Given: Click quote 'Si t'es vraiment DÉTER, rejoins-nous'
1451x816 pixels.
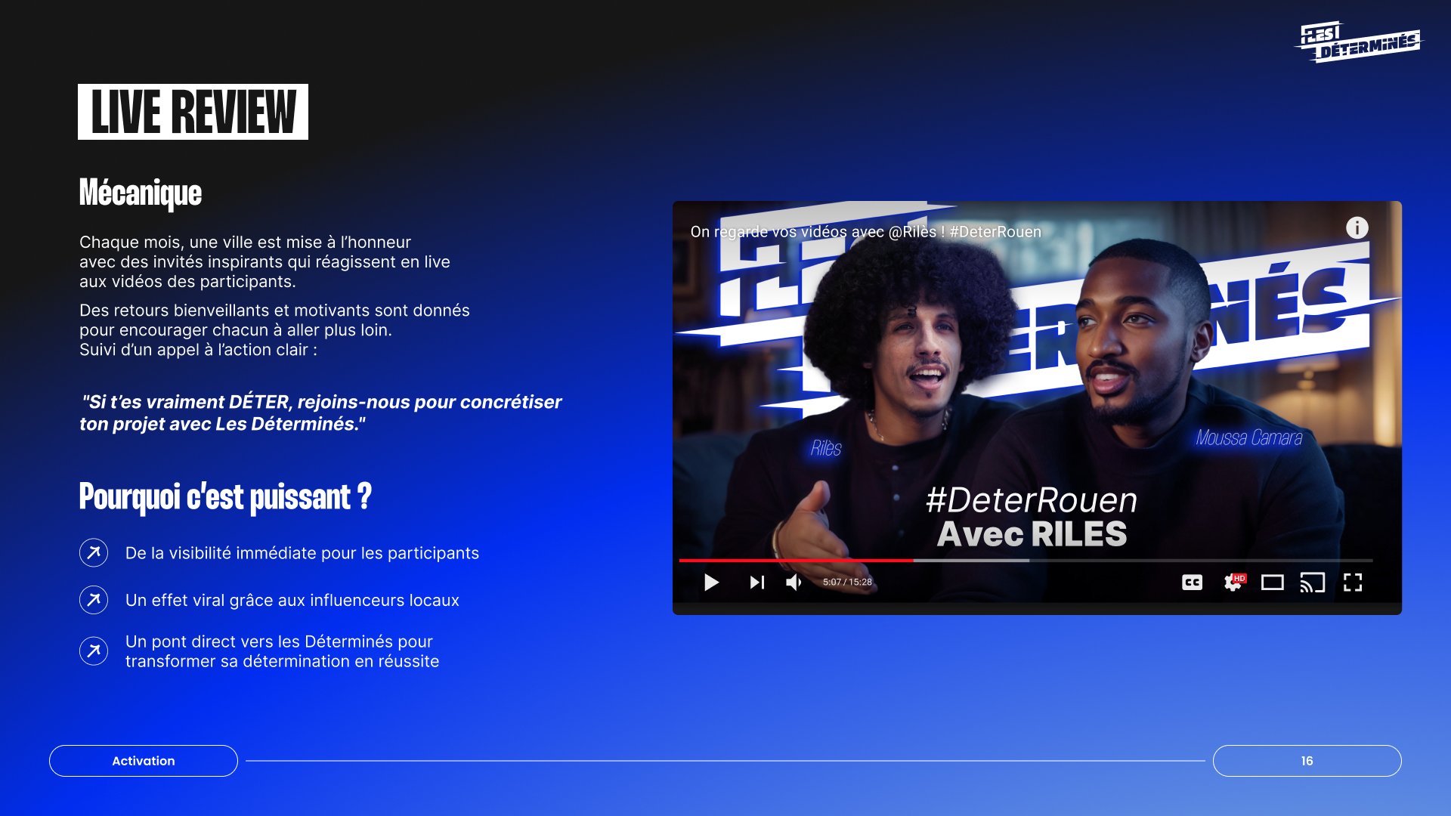Looking at the screenshot, I should 320,413.
